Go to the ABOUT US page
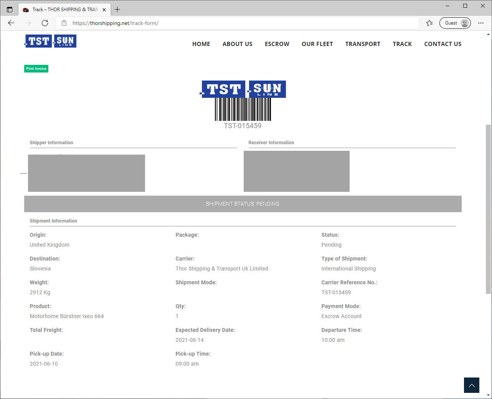This screenshot has height=399, width=492. point(237,44)
